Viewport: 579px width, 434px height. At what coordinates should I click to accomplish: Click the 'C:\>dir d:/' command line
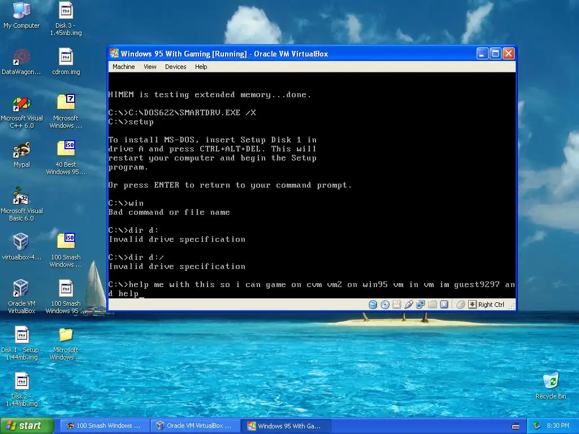(x=136, y=258)
